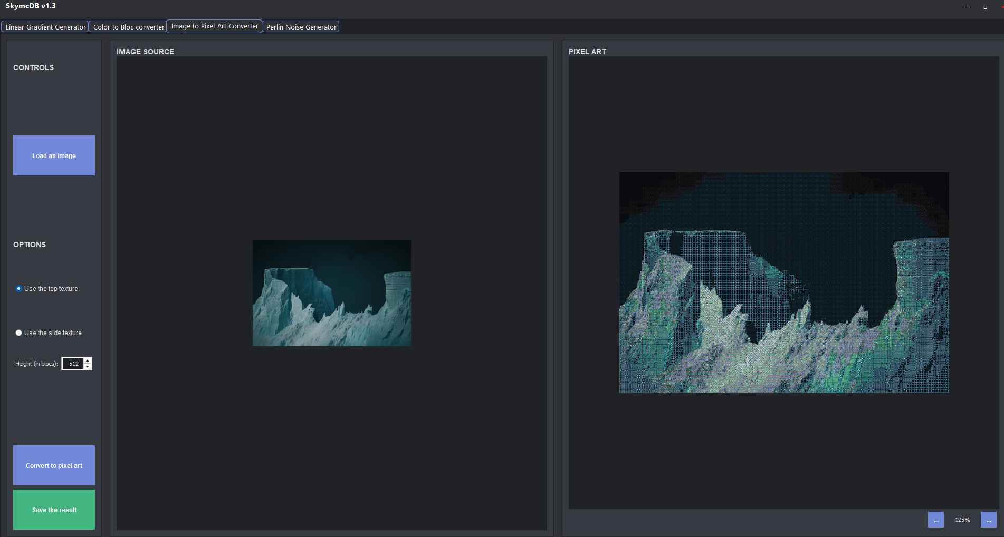Image resolution: width=1004 pixels, height=537 pixels.
Task: Click the 125% zoom level label
Action: pyautogui.click(x=962, y=520)
